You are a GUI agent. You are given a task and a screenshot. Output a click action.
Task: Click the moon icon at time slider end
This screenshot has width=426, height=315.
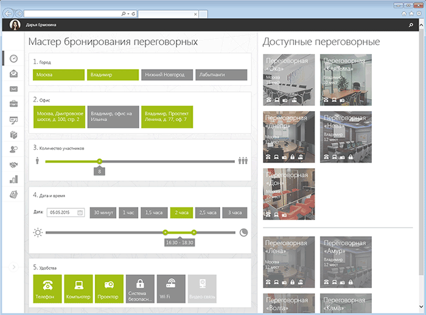243,232
